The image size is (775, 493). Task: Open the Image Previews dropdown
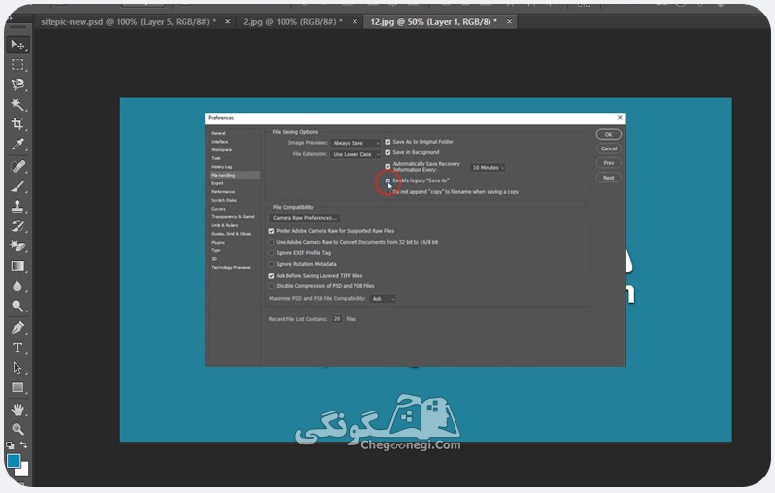355,143
